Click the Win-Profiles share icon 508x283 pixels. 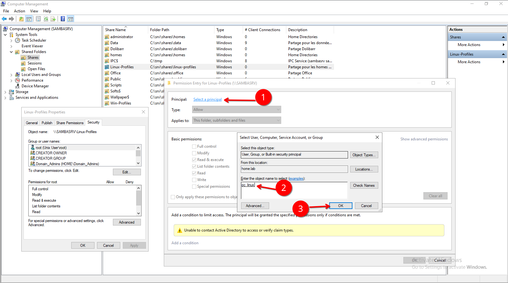[107, 103]
